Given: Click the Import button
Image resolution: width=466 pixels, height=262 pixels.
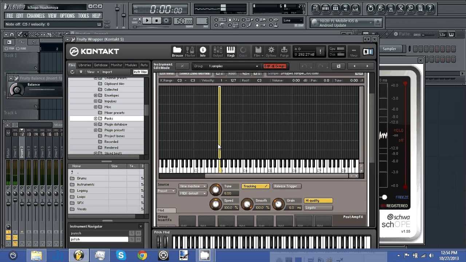Looking at the screenshot, I should click(107, 72).
